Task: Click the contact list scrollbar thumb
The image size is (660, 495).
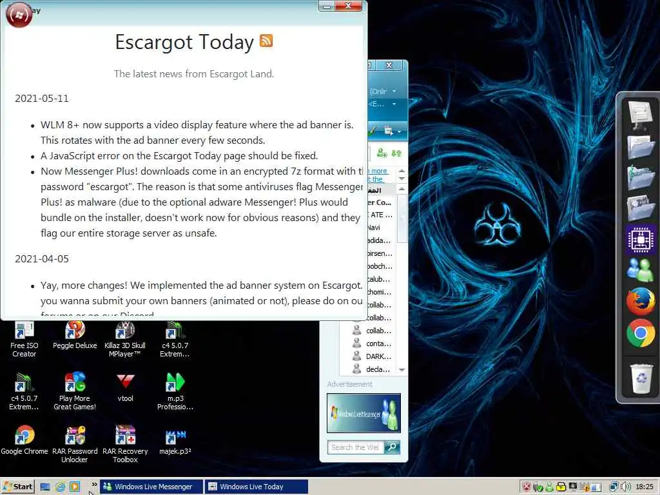Action: click(402, 218)
